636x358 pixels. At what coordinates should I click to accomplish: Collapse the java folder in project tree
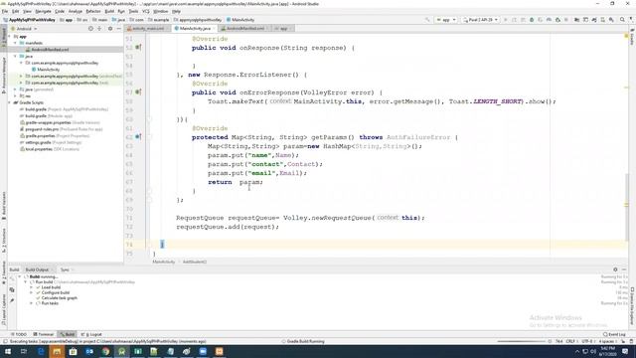(x=16, y=56)
